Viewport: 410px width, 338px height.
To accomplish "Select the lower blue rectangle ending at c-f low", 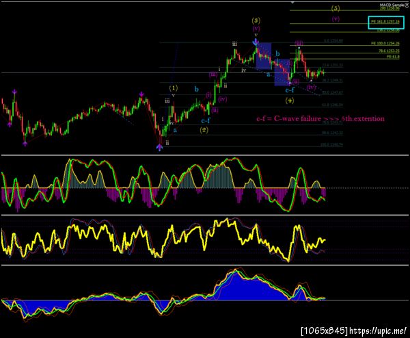I will coord(282,73).
